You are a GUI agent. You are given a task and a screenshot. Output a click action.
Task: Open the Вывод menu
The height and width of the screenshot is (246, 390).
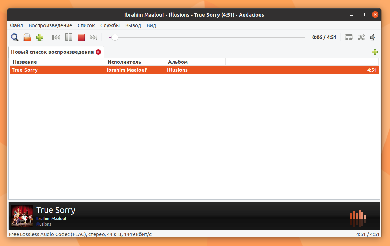pos(133,25)
